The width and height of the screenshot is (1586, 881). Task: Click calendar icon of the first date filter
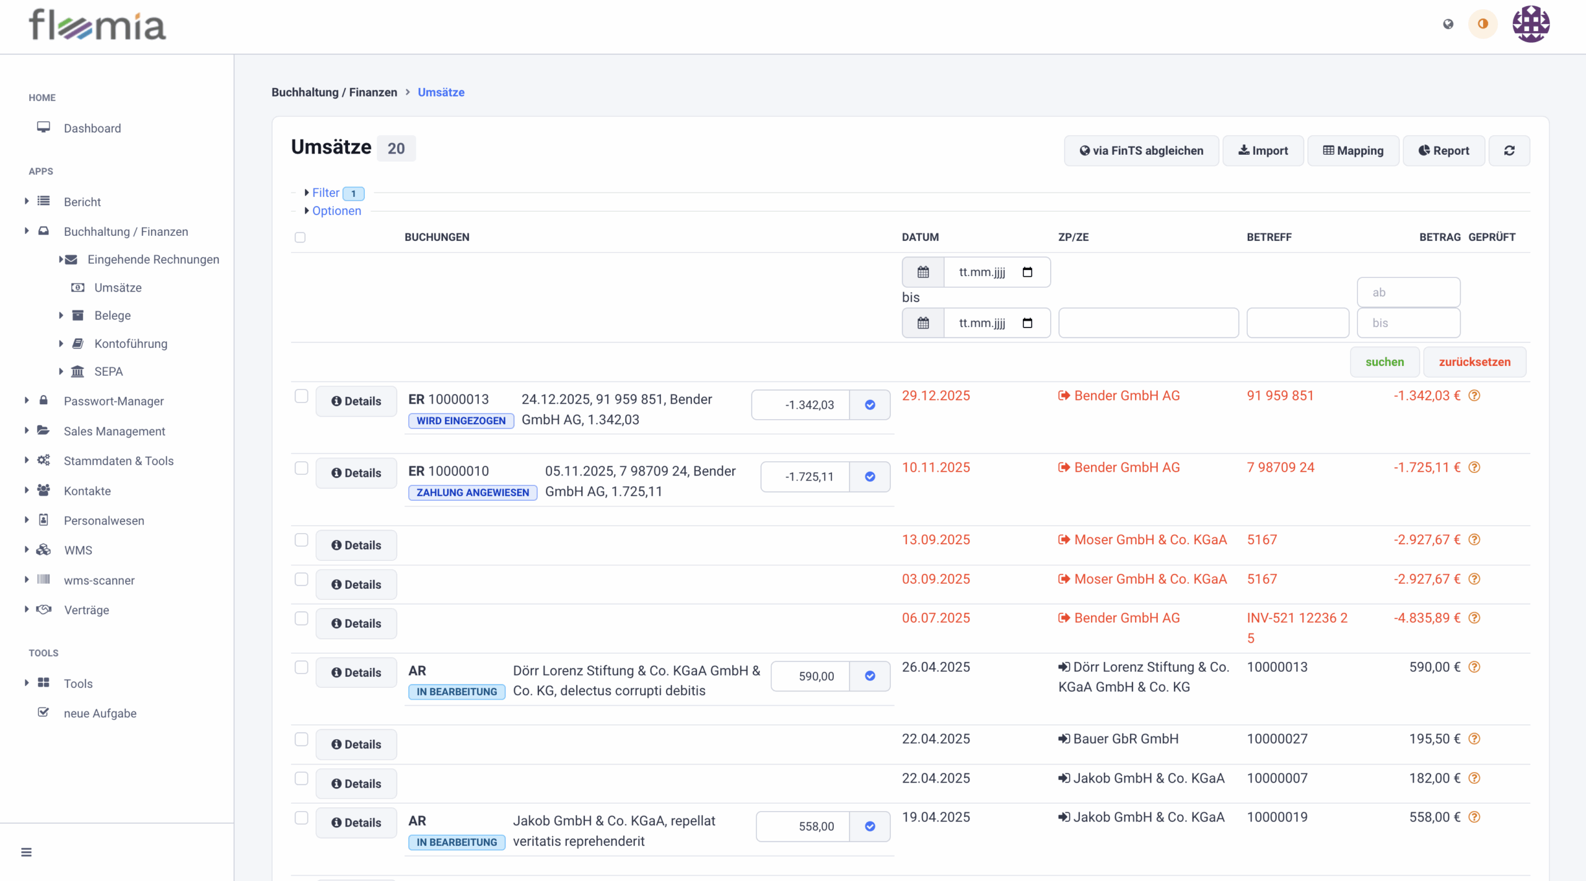(923, 272)
